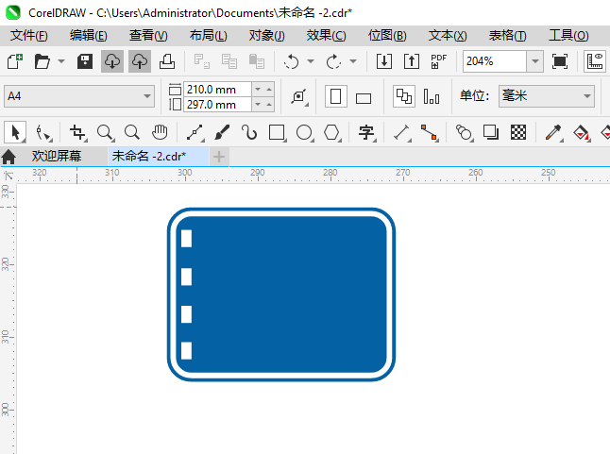Image resolution: width=610 pixels, height=454 pixels.
Task: Create a new document
Action: 15,61
